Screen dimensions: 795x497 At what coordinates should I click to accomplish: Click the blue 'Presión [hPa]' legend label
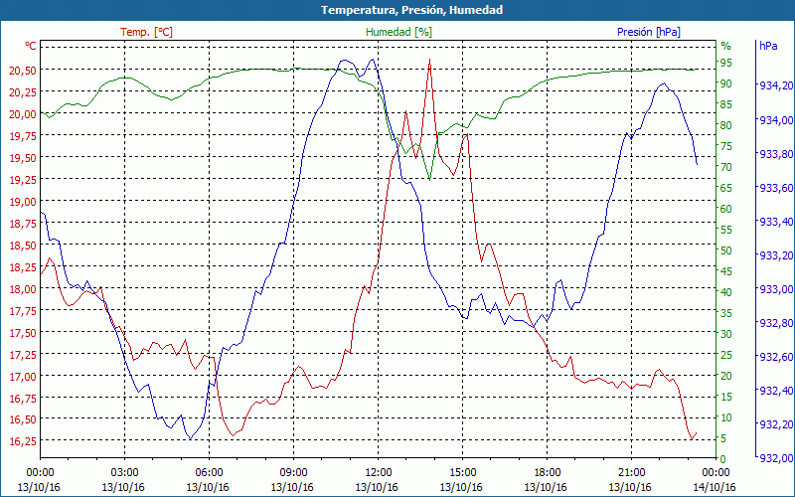(649, 32)
